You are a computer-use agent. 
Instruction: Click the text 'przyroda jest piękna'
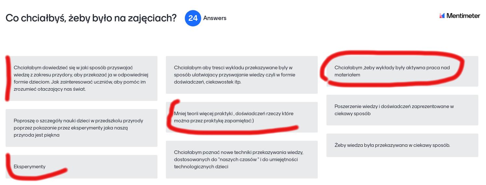(36, 135)
